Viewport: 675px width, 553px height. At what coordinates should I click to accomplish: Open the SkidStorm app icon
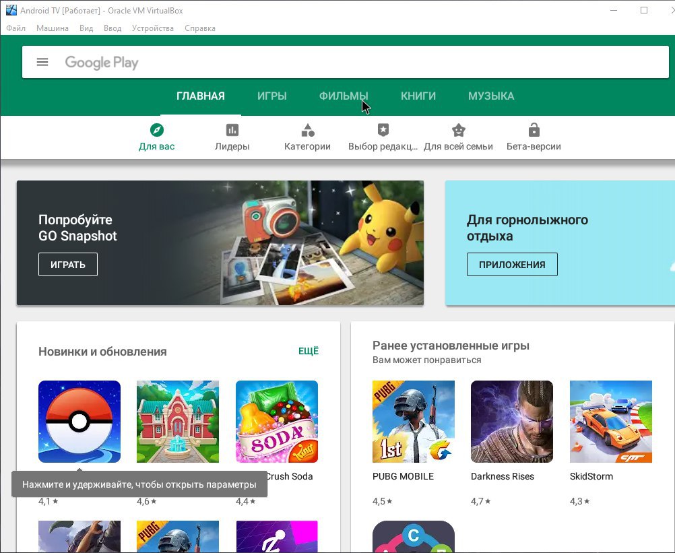click(x=611, y=421)
